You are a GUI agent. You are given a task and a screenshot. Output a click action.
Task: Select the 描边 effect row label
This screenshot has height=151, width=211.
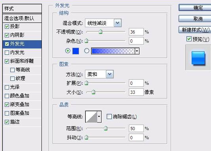(x=15, y=122)
